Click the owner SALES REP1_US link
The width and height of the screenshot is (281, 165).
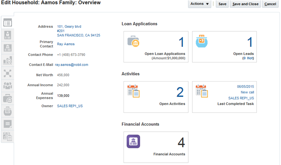coord(70,106)
